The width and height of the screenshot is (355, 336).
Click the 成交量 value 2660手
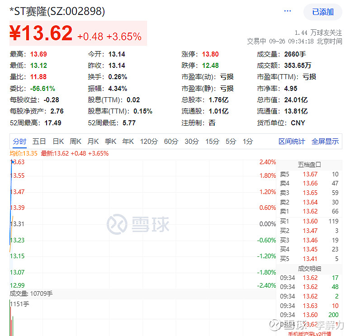point(295,54)
